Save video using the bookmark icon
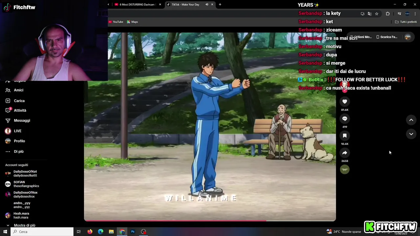The height and width of the screenshot is (236, 420). tap(345, 136)
